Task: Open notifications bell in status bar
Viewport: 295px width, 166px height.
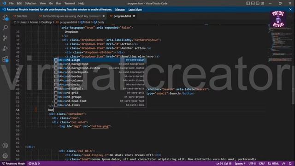Action: point(290,164)
